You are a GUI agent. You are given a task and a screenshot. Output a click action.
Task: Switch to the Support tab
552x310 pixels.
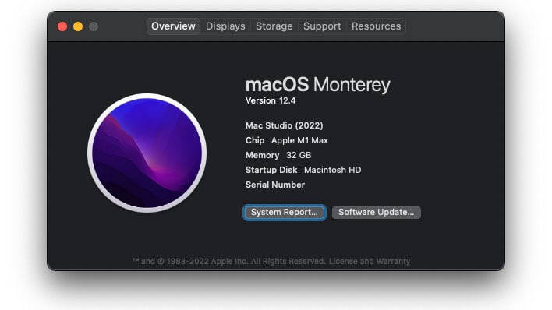click(x=322, y=26)
